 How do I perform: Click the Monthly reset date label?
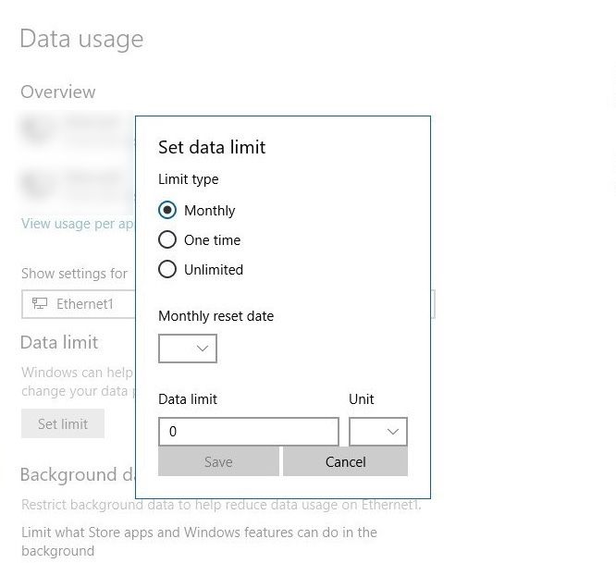[216, 316]
